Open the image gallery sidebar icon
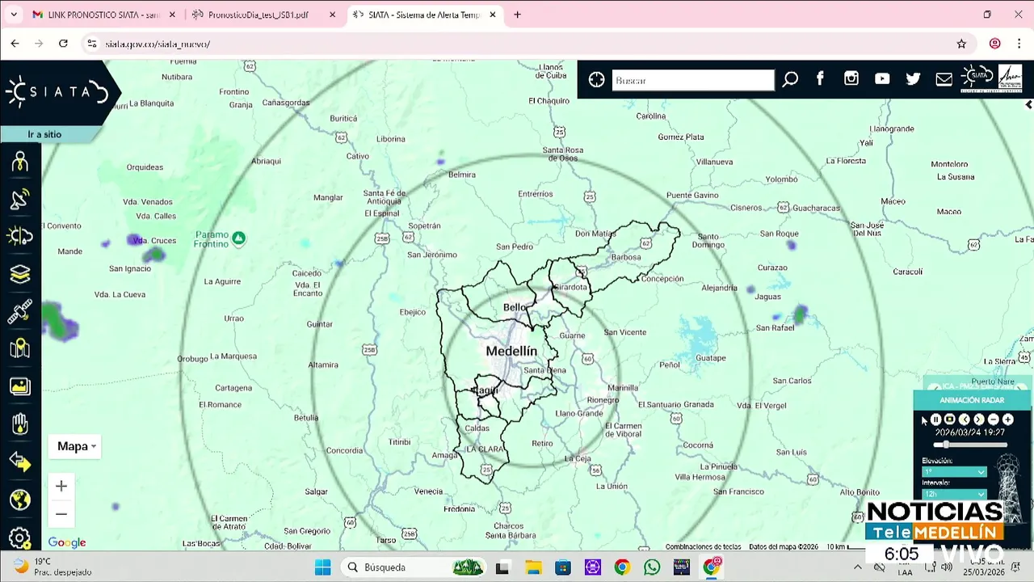This screenshot has height=582, width=1034. pyautogui.click(x=20, y=386)
